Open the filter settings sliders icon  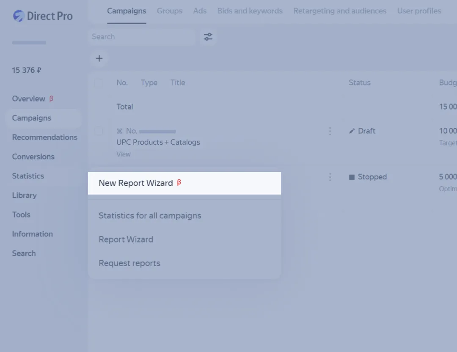tap(208, 37)
